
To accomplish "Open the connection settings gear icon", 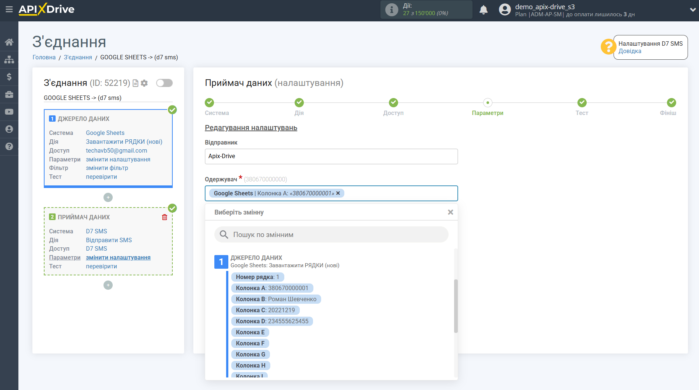I will pyautogui.click(x=144, y=83).
